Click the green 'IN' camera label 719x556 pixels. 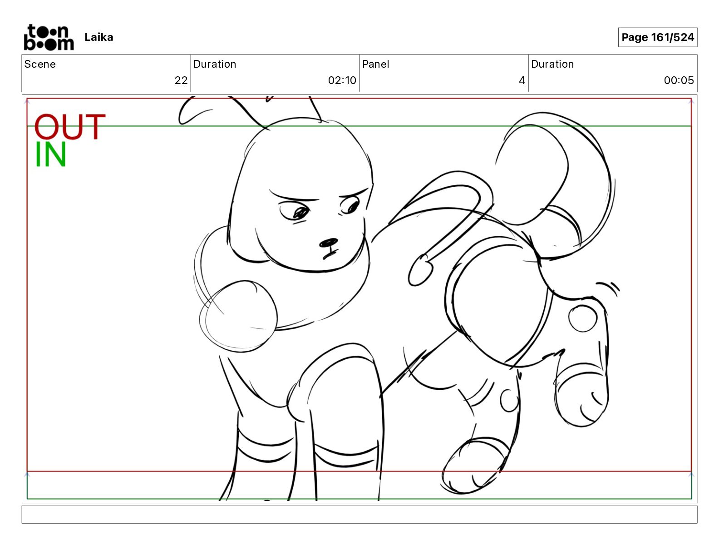coord(51,155)
